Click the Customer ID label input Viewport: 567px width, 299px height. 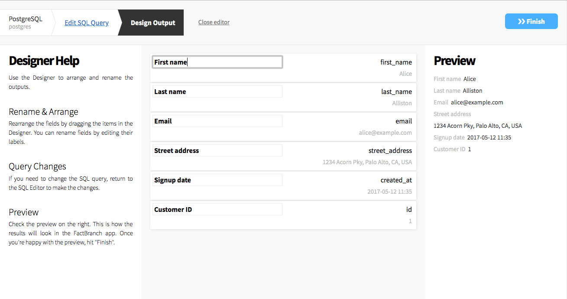coord(217,209)
